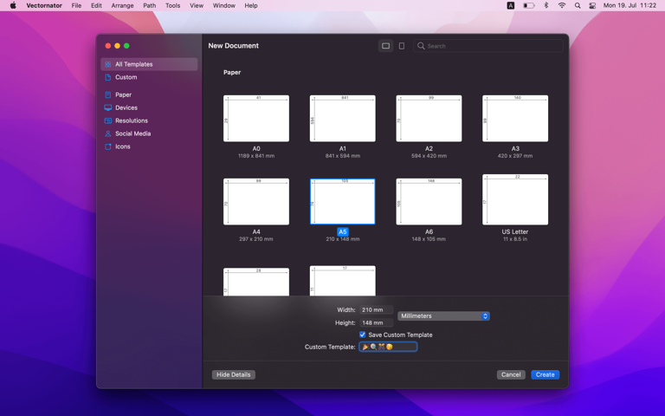Click the Paper category icon
The height and width of the screenshot is (416, 665).
click(107, 94)
